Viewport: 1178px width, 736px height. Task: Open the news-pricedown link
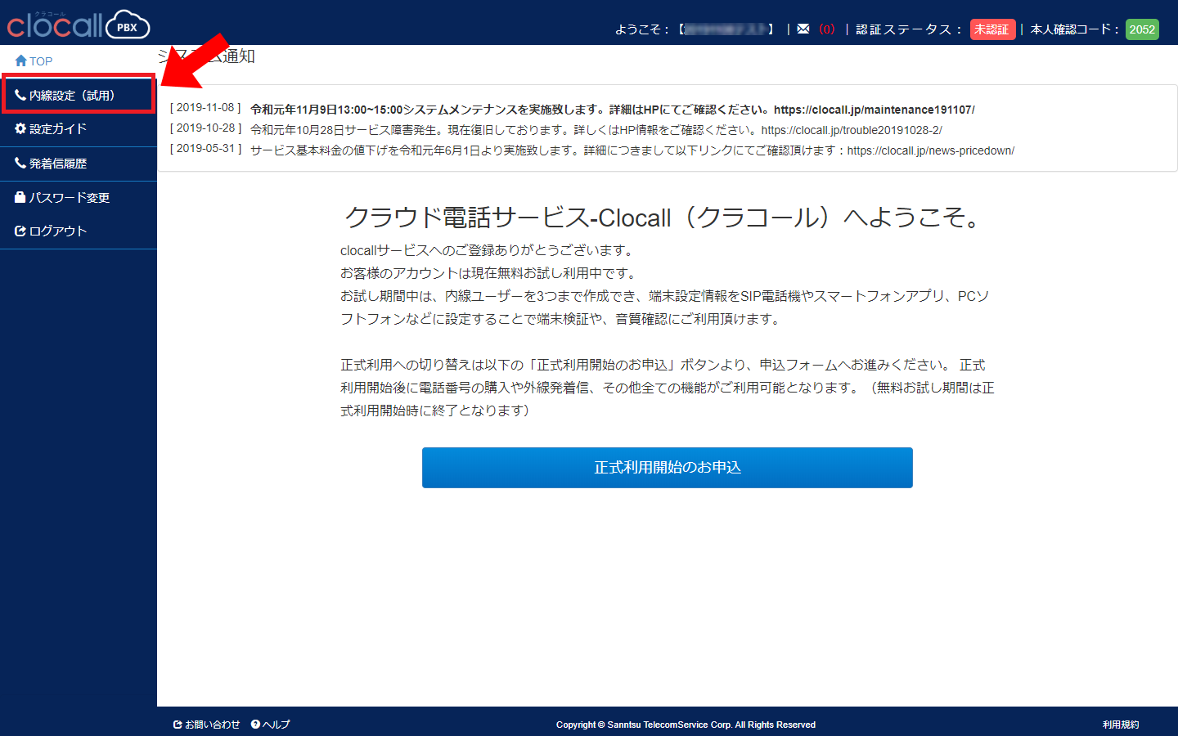931,150
